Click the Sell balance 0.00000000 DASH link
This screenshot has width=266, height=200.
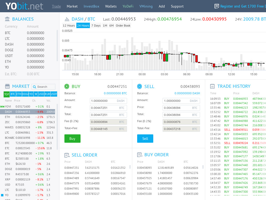pos(187,93)
